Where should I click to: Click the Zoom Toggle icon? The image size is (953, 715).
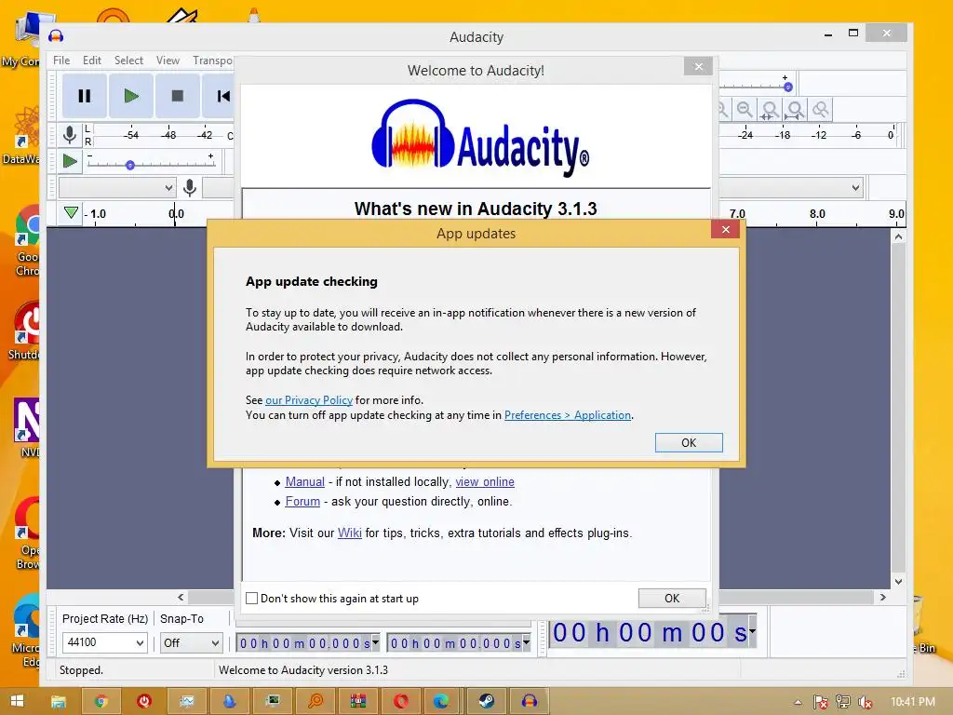coord(821,110)
